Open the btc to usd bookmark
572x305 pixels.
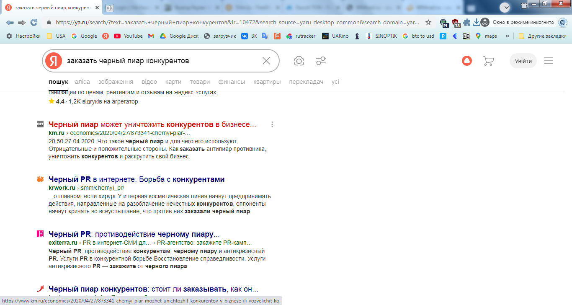(418, 36)
